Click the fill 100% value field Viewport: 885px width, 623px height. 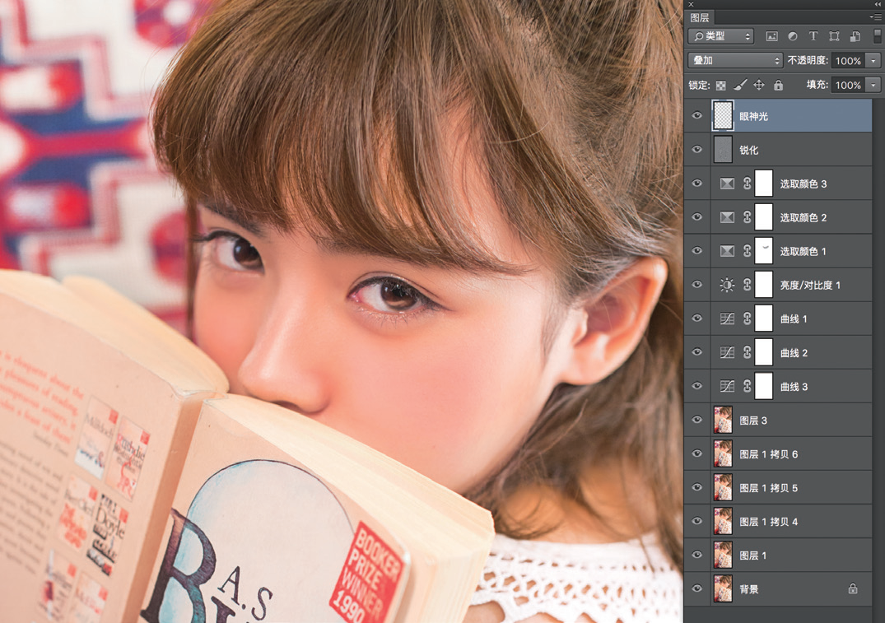click(x=848, y=85)
